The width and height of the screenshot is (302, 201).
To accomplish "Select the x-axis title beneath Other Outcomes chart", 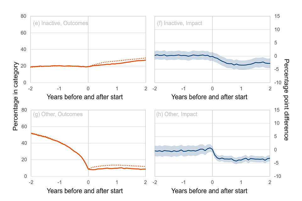I will pos(85,191).
